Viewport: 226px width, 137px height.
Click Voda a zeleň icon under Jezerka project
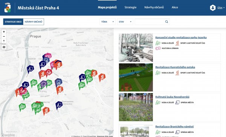(158, 43)
